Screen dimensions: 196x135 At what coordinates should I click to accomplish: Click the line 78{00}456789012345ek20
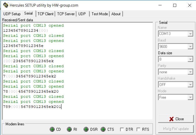click(31, 91)
